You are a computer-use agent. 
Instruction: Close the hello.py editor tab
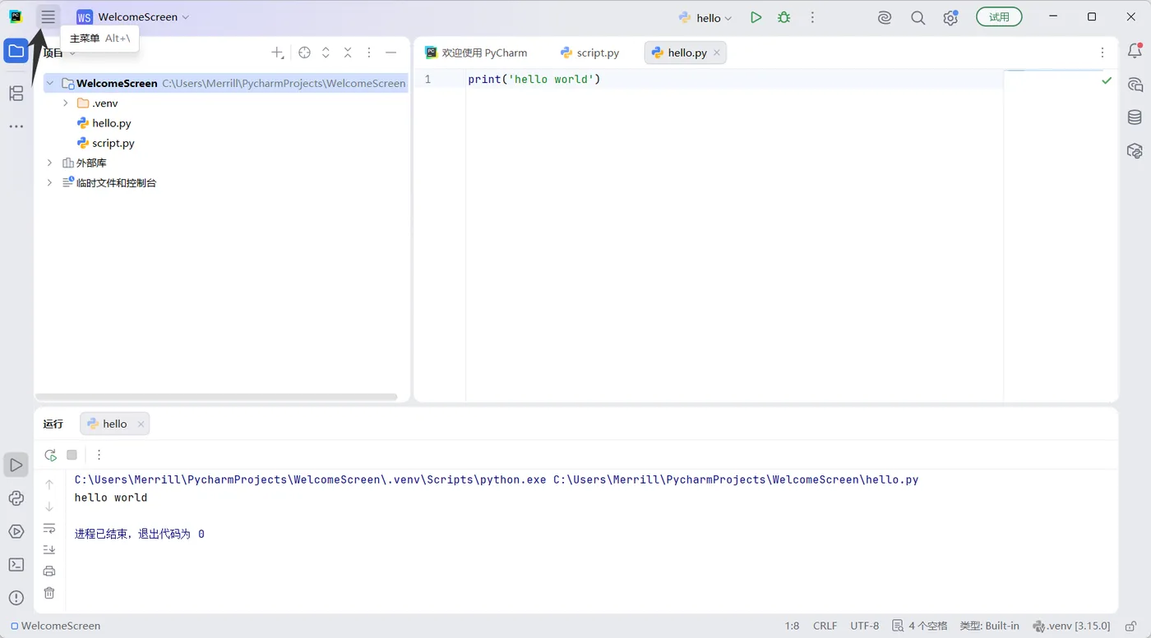(x=717, y=53)
